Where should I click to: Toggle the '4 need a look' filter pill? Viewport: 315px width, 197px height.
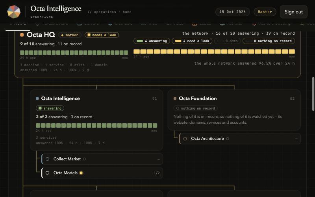pyautogui.click(x=192, y=41)
